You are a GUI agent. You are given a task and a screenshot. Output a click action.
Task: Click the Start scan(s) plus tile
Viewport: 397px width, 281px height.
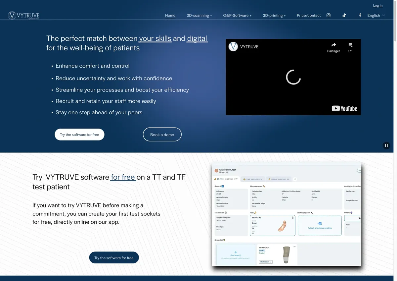point(236,254)
